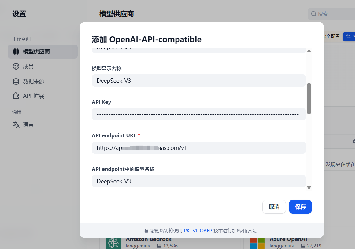The width and height of the screenshot is (355, 249).
Task: Click the 发现更多就在 text
Action: [x=340, y=164]
